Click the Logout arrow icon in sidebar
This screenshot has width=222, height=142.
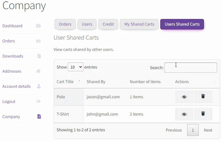[x=38, y=101]
